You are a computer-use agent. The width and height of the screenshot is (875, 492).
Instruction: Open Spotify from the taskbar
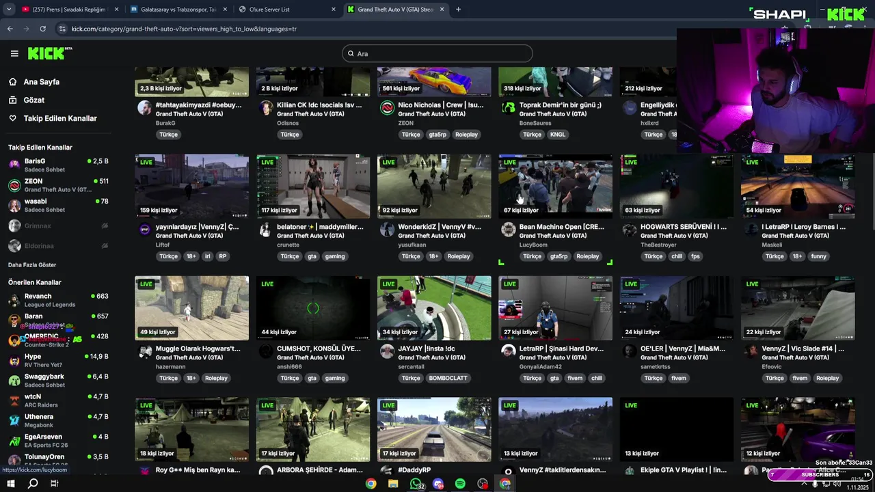[x=460, y=484]
